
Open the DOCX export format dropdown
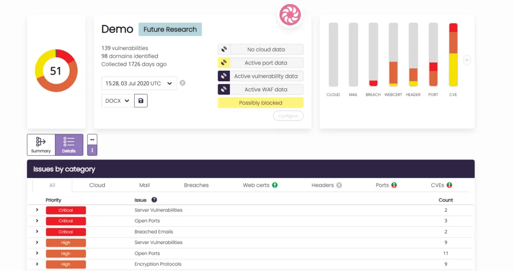tap(117, 101)
